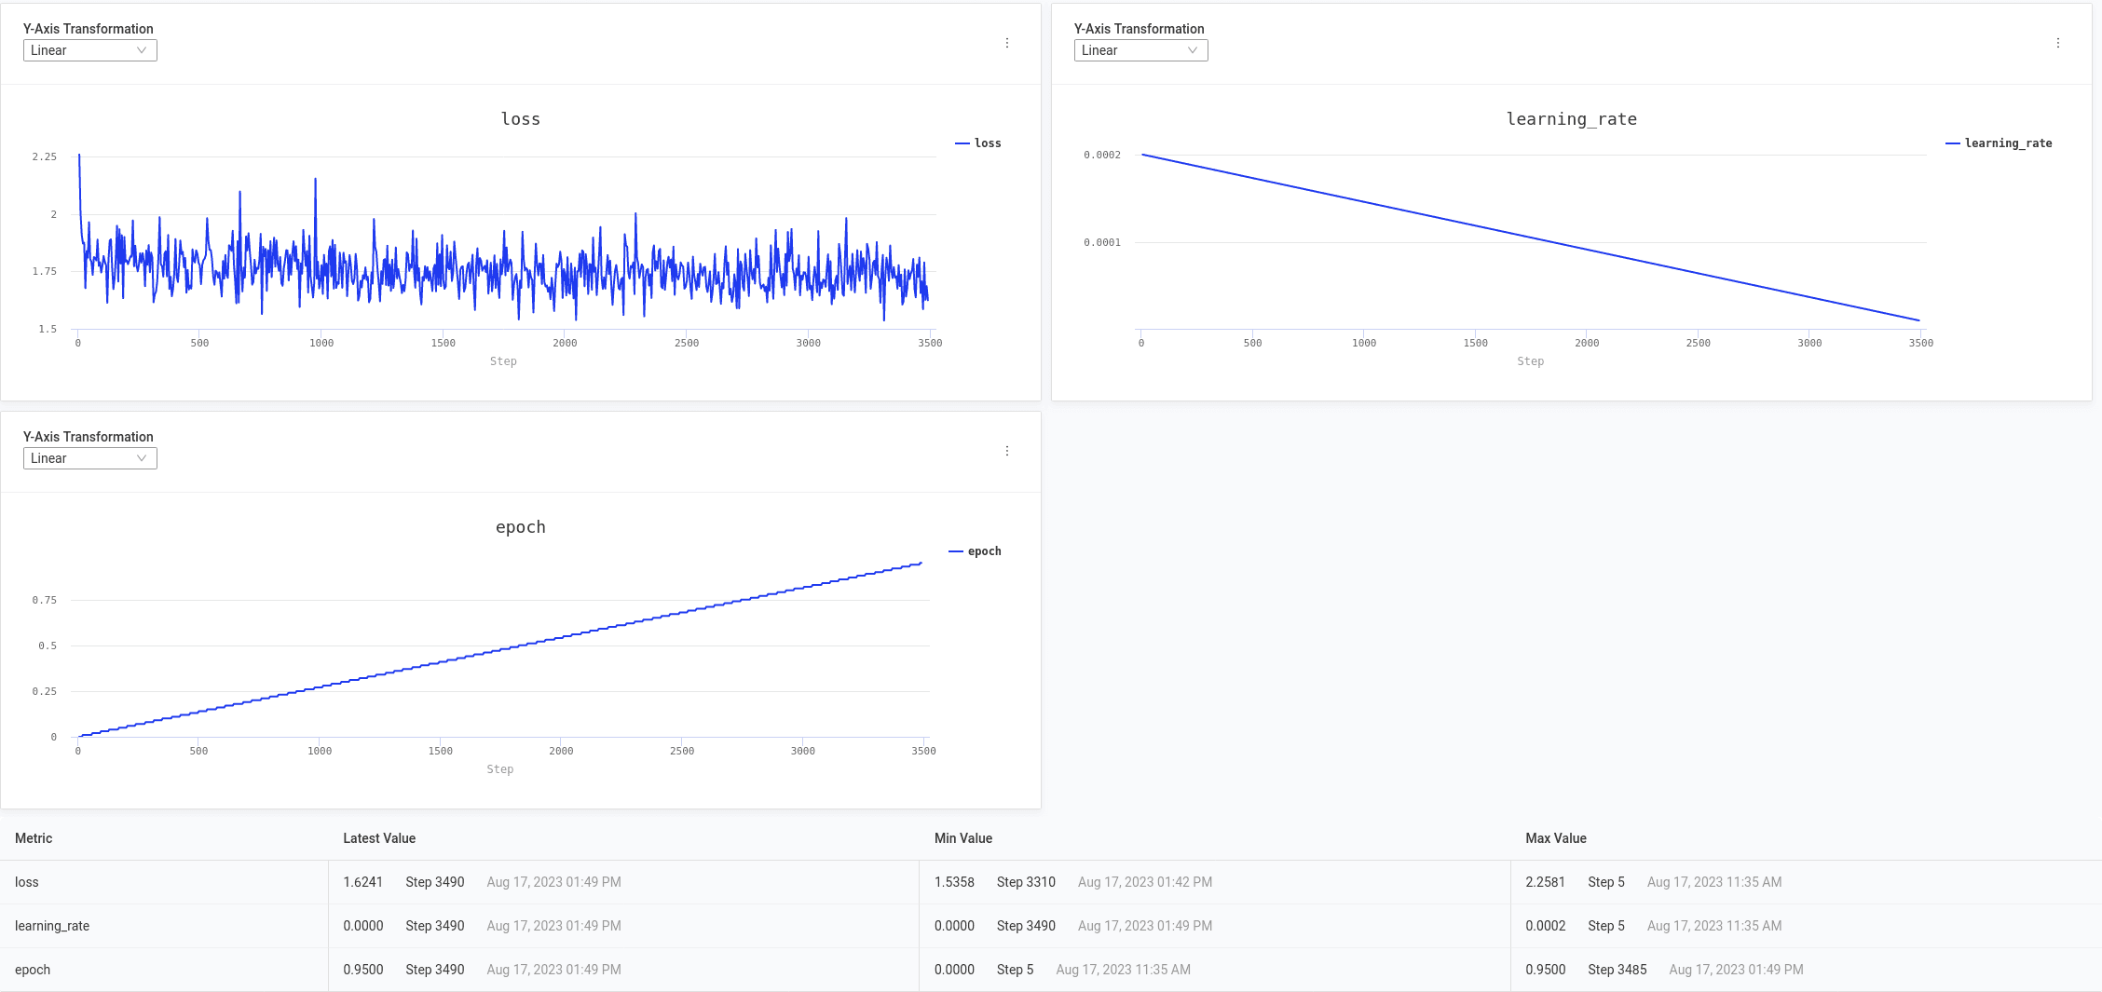
Task: Click the epoch rising line
Action: [x=500, y=649]
